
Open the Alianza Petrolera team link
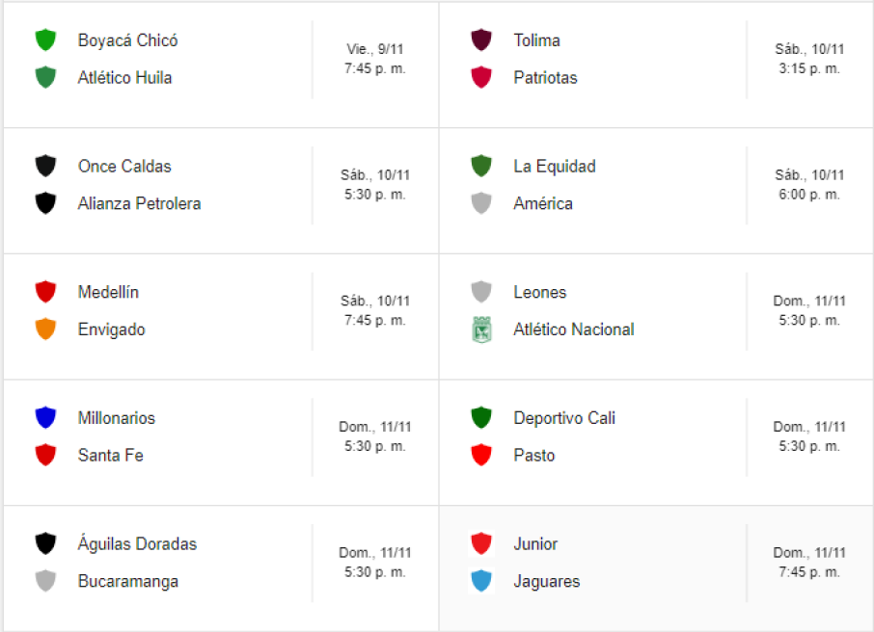[x=139, y=204]
